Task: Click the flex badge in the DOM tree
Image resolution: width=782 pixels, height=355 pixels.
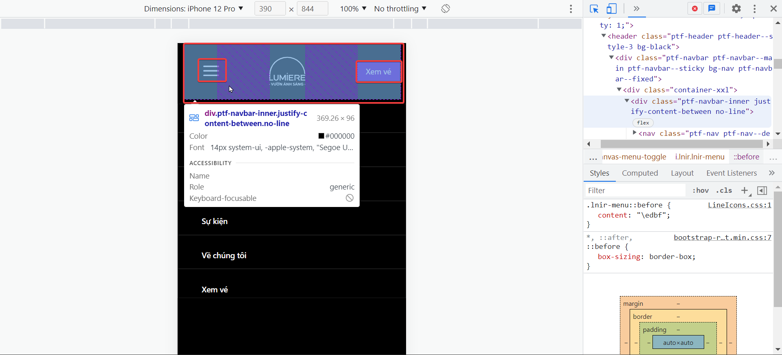Action: click(x=643, y=123)
